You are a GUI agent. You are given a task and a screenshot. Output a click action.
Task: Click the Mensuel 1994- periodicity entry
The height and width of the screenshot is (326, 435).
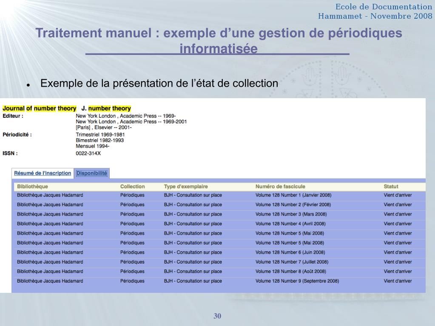click(92, 146)
